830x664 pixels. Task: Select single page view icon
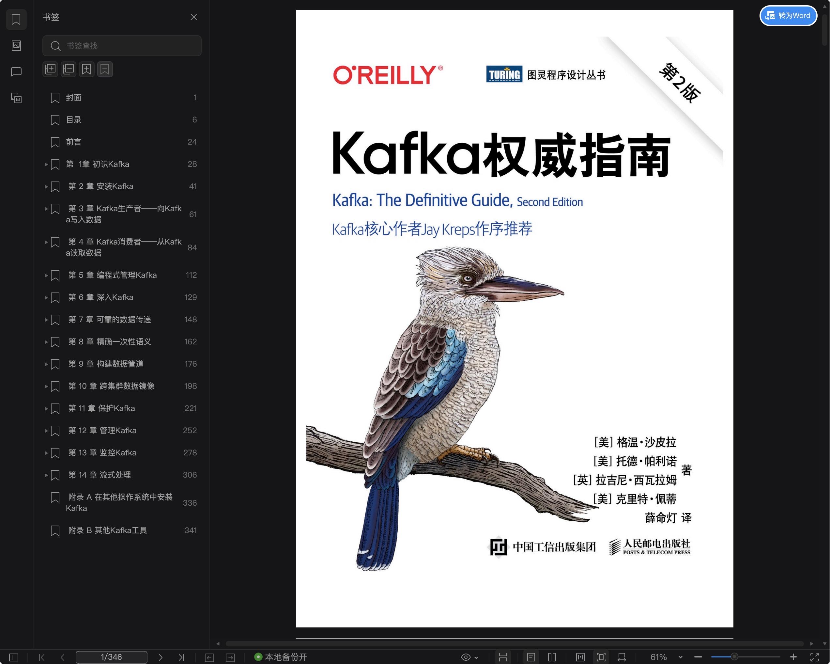click(x=531, y=657)
